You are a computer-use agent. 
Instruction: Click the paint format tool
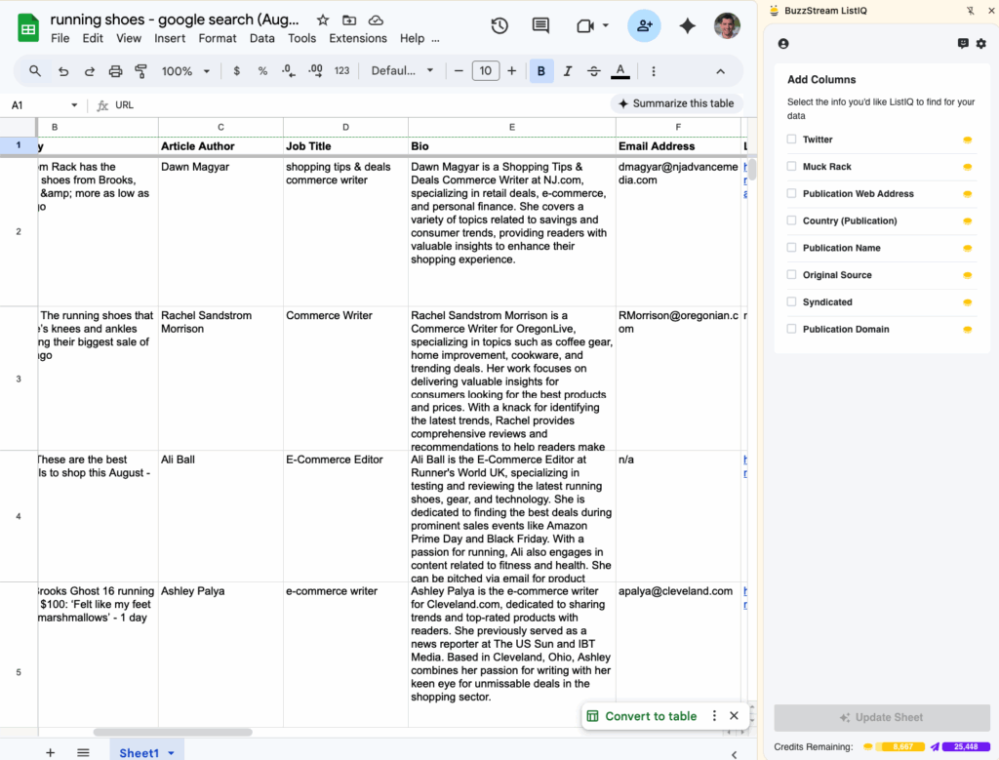pos(141,70)
